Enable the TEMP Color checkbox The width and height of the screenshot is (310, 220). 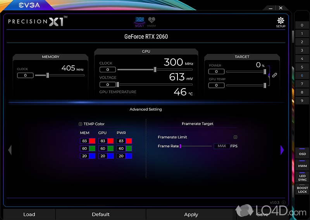pos(81,124)
